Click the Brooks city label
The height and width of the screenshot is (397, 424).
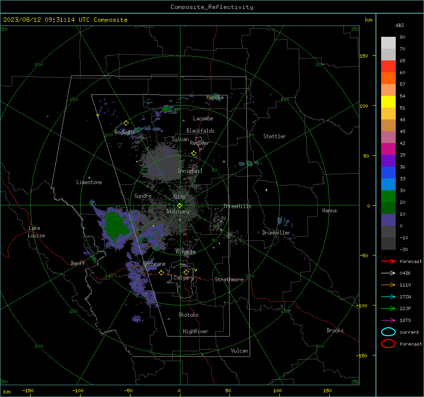point(335,330)
